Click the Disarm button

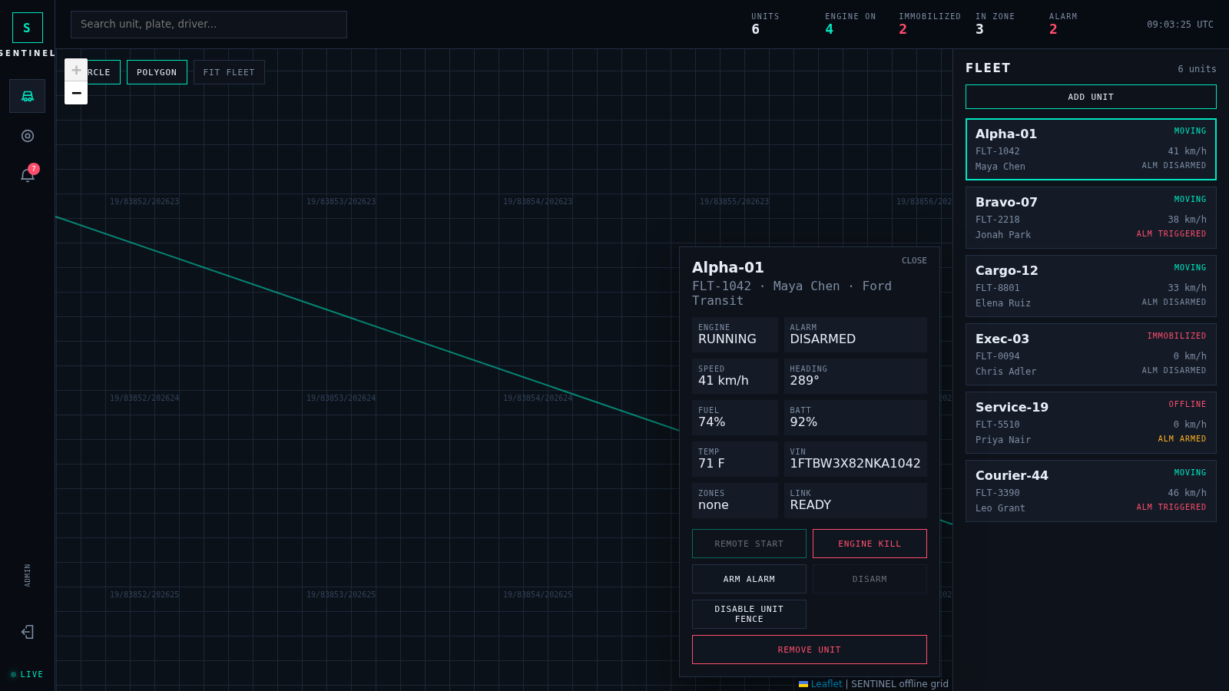pyautogui.click(x=870, y=579)
